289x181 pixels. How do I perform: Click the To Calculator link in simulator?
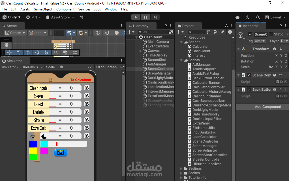click(81, 80)
